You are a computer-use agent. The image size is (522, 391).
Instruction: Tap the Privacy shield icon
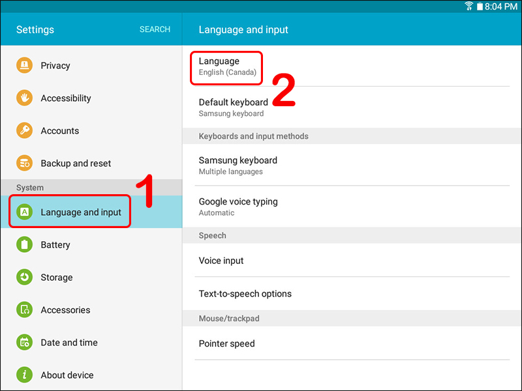[x=24, y=65]
